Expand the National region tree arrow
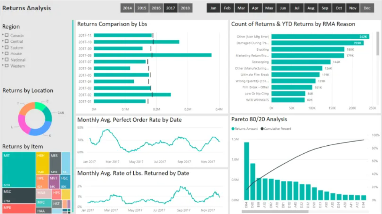The height and width of the screenshot is (214, 382). tap(3, 60)
